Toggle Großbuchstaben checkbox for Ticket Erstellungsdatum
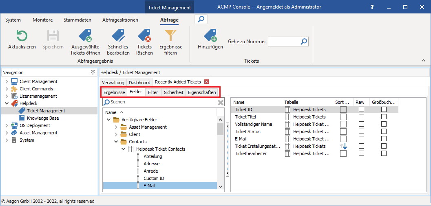Screen dimensions: 431x206 pyautogui.click(x=384, y=146)
